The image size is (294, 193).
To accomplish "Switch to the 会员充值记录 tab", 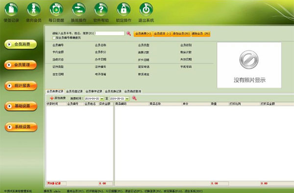I will click(74, 91).
